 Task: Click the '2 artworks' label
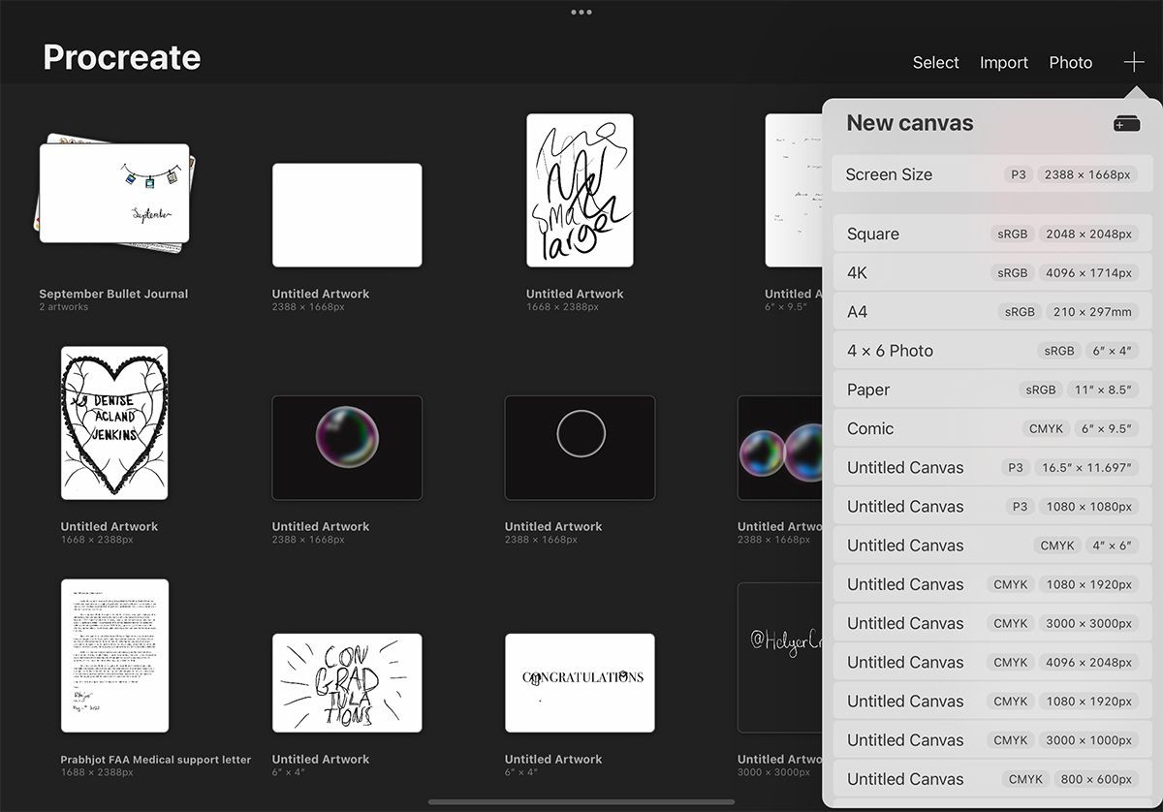point(63,307)
